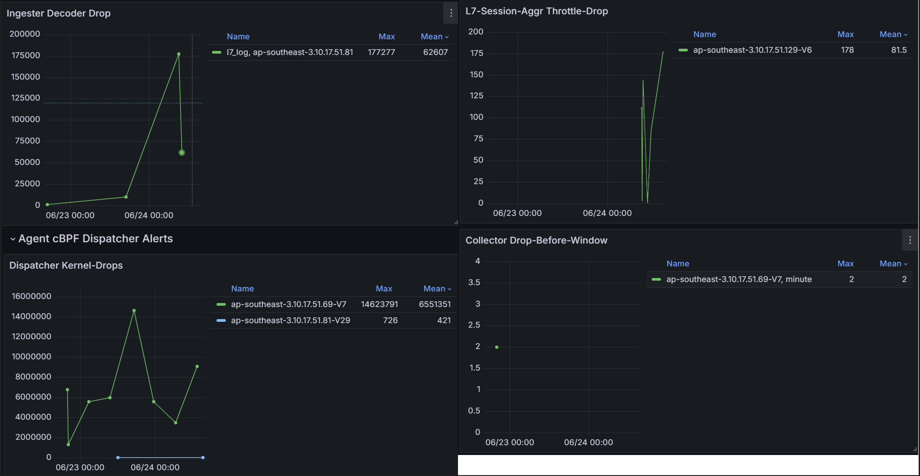Toggle ap-southeast-3.10.17.51.129-V6 series in legend
This screenshot has height=476, width=920.
752,50
